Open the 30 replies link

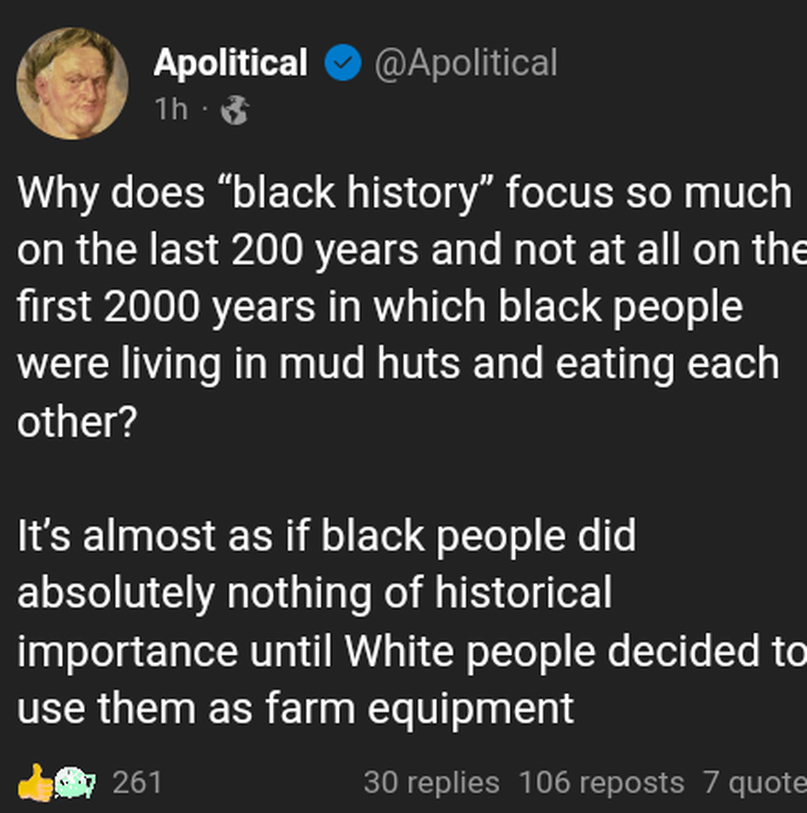(x=431, y=783)
